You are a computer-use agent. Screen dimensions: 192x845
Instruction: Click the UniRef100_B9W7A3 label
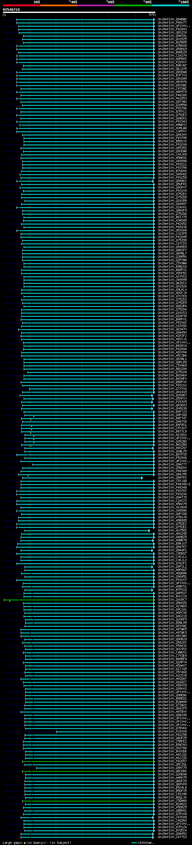[172, 745]
